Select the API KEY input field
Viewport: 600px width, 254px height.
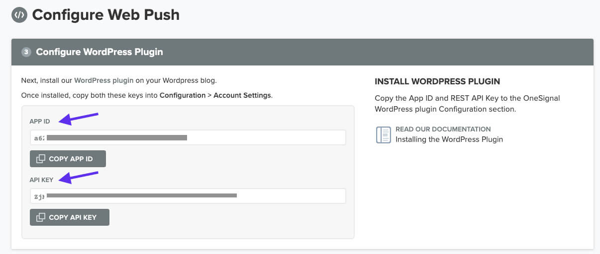click(x=188, y=196)
